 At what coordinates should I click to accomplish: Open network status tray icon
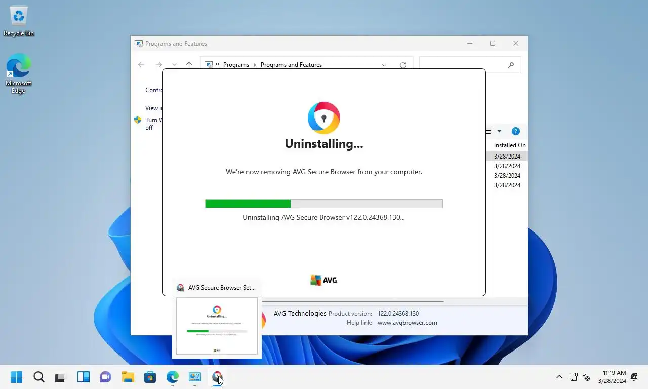573,377
